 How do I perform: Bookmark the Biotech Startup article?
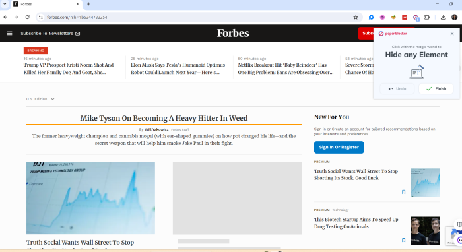[404, 240]
